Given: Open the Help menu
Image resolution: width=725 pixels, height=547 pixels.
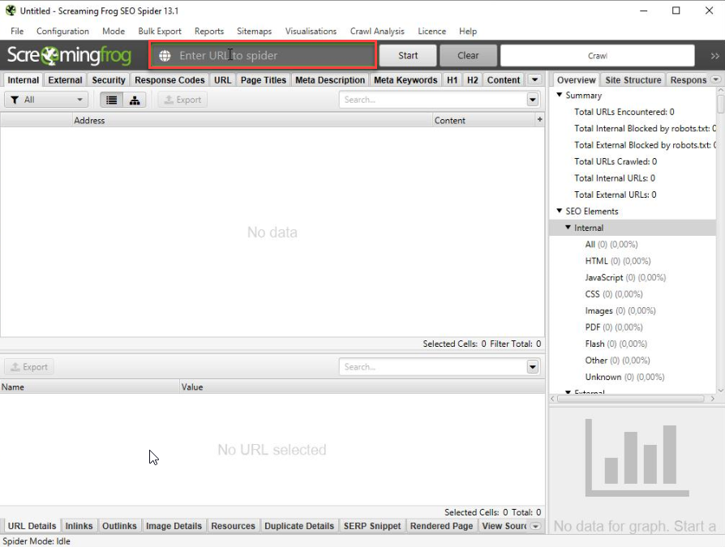Looking at the screenshot, I should click(x=468, y=31).
